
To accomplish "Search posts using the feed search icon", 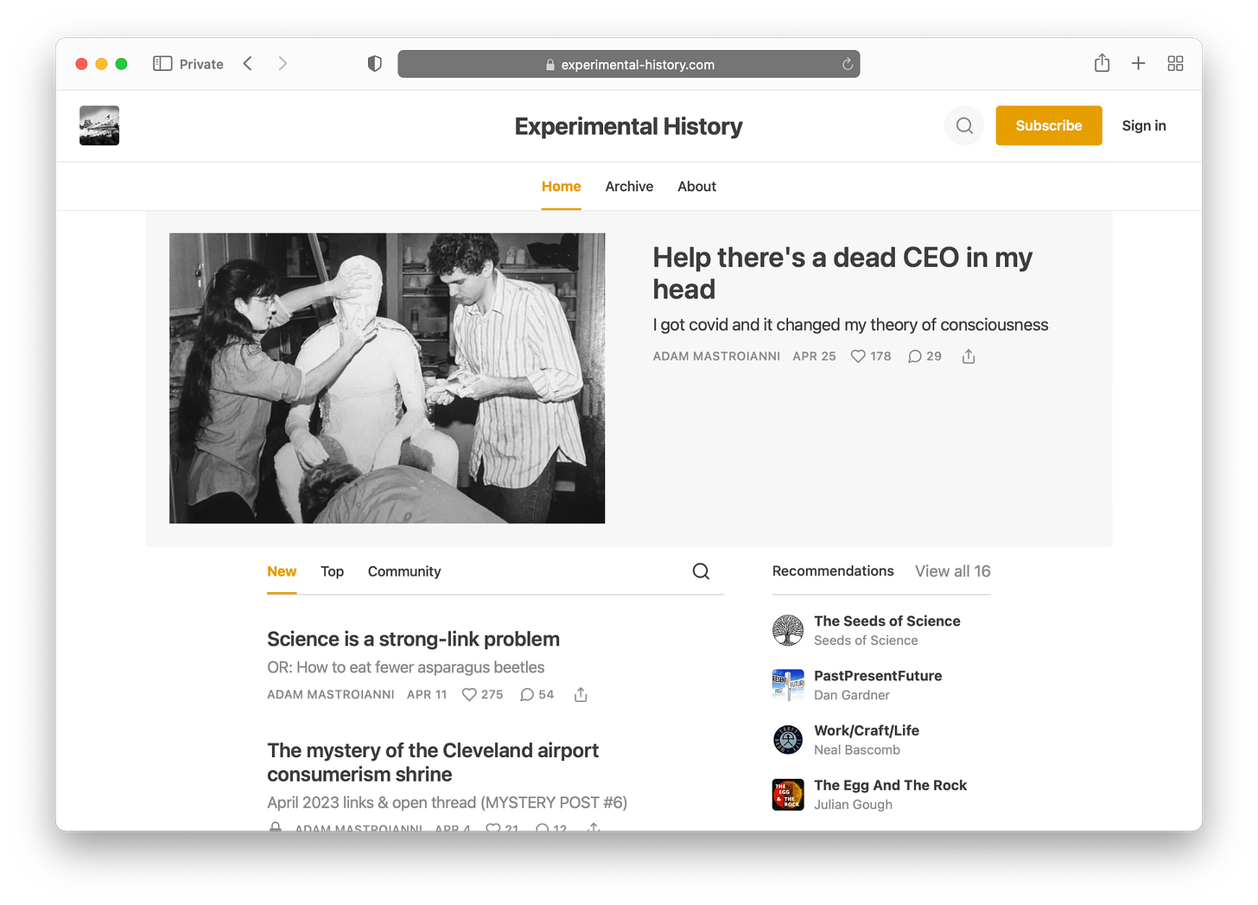I will tap(701, 571).
